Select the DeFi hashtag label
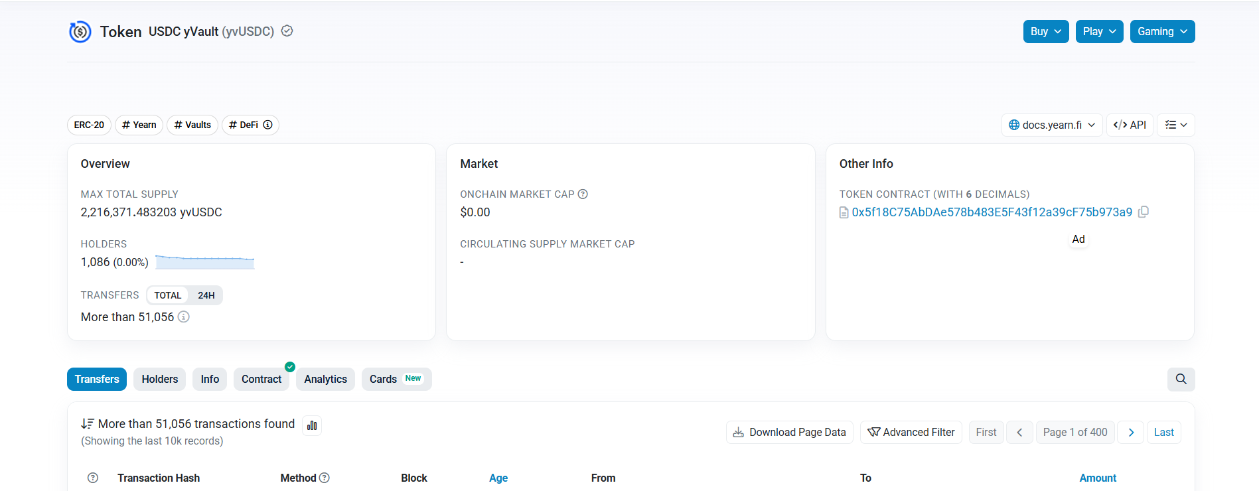This screenshot has width=1259, height=491. [250, 125]
